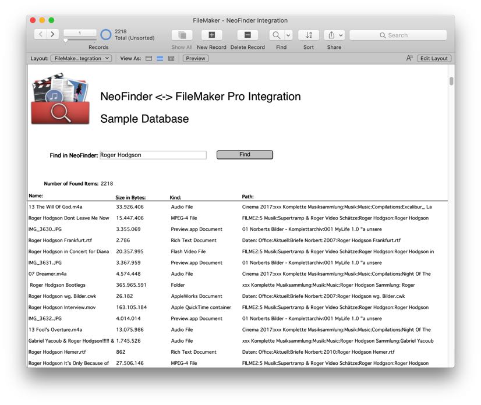Open the Layout selection dropdown
481x405 pixels.
(x=82, y=58)
